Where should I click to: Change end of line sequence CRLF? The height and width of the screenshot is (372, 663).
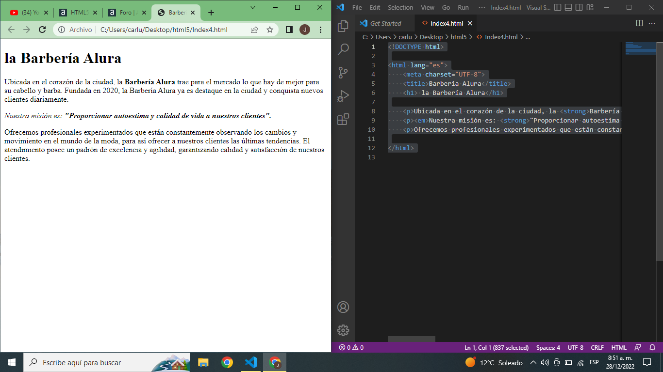tap(597, 347)
